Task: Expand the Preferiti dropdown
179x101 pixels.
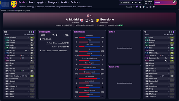Action: 130,7
